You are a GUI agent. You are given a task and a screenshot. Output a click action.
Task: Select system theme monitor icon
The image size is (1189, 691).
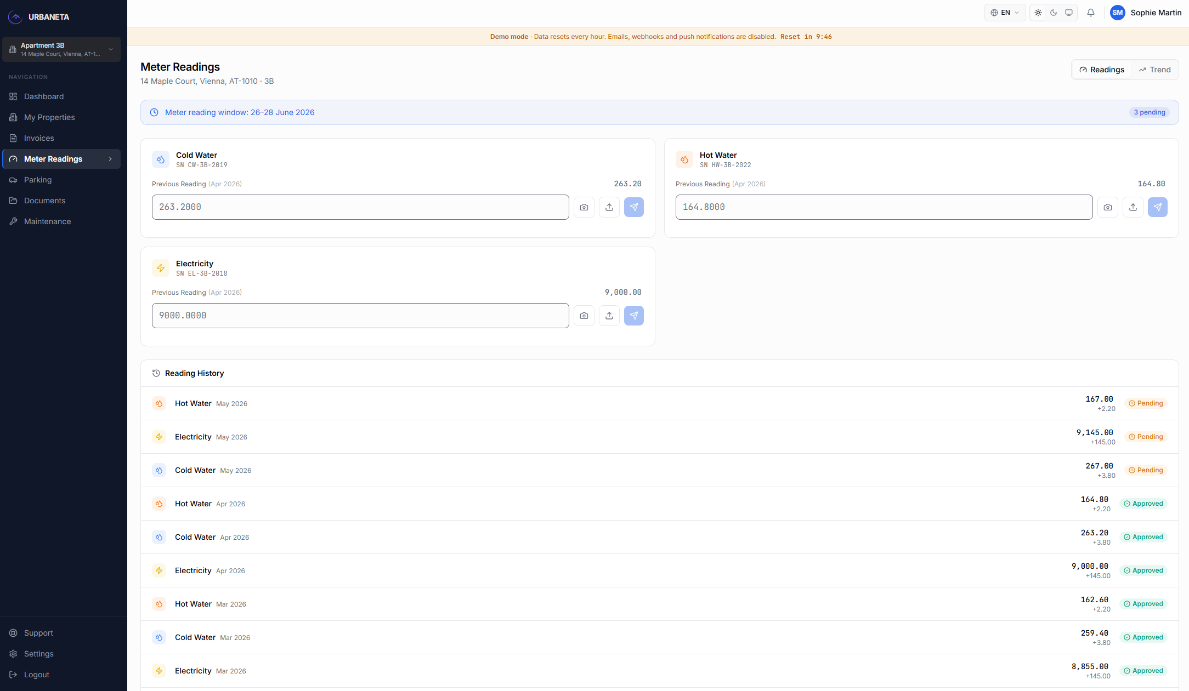tap(1069, 13)
